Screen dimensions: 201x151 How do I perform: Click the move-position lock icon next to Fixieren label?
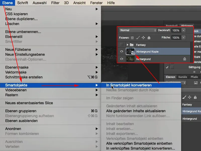143,37
